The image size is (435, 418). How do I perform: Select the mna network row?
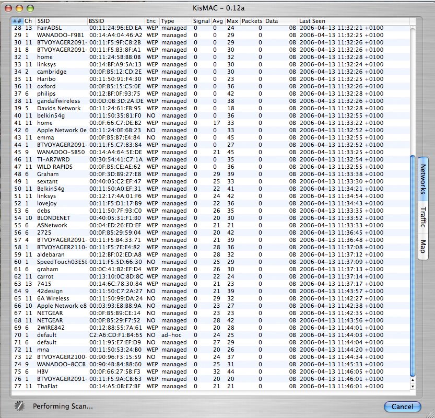coord(210,350)
